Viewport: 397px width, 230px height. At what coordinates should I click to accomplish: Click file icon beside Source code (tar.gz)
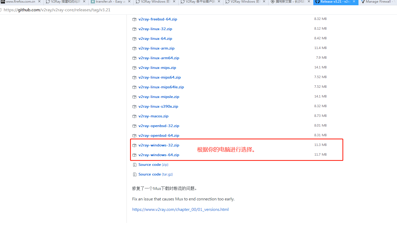135,174
